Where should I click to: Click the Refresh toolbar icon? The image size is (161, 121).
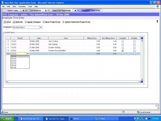click(x=14, y=22)
